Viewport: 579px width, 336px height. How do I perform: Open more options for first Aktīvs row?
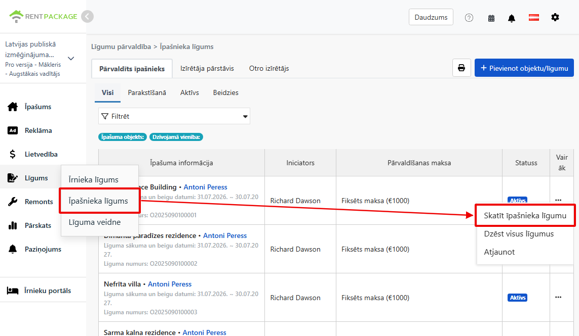(558, 200)
